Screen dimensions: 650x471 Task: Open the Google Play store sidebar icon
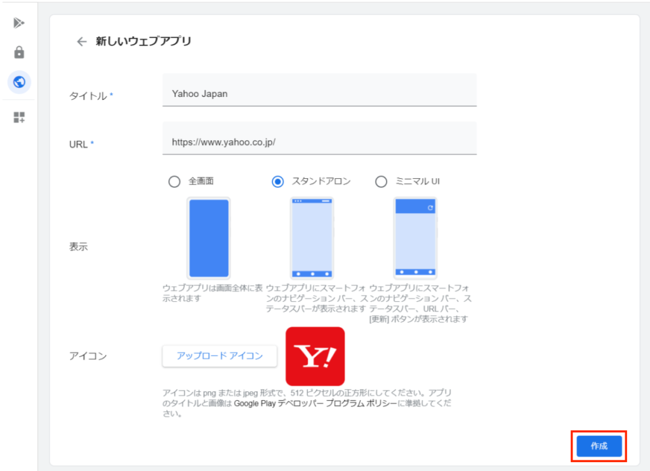click(x=19, y=23)
